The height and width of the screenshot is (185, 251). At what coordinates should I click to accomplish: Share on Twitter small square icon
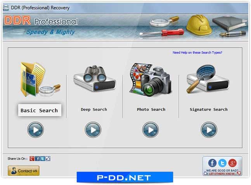coord(43,158)
